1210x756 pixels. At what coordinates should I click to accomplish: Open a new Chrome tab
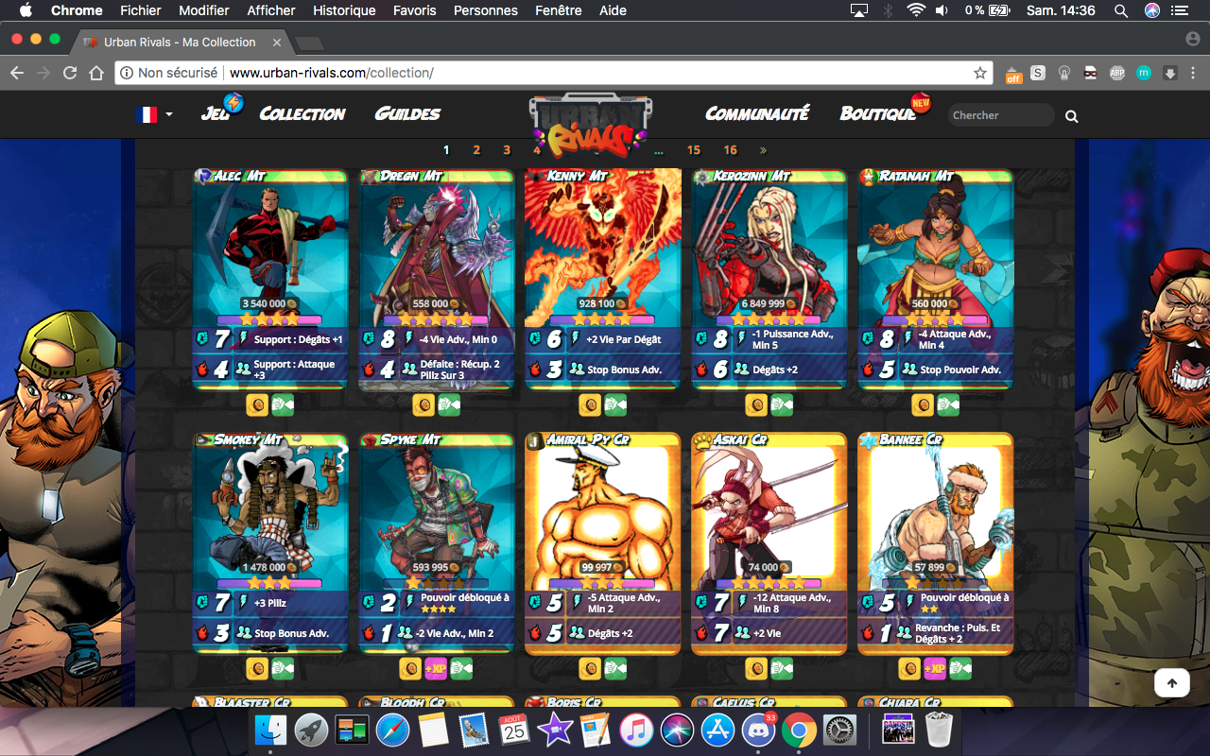point(309,43)
